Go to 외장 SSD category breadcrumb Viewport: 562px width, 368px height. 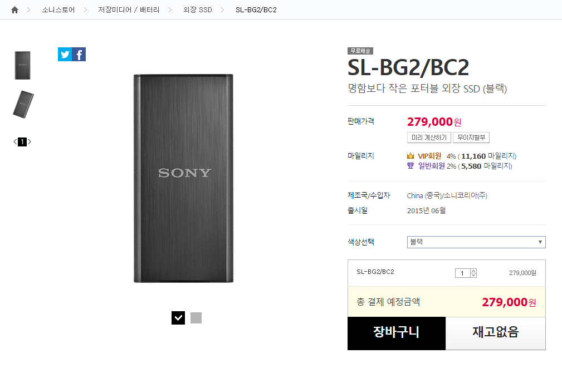tap(198, 10)
